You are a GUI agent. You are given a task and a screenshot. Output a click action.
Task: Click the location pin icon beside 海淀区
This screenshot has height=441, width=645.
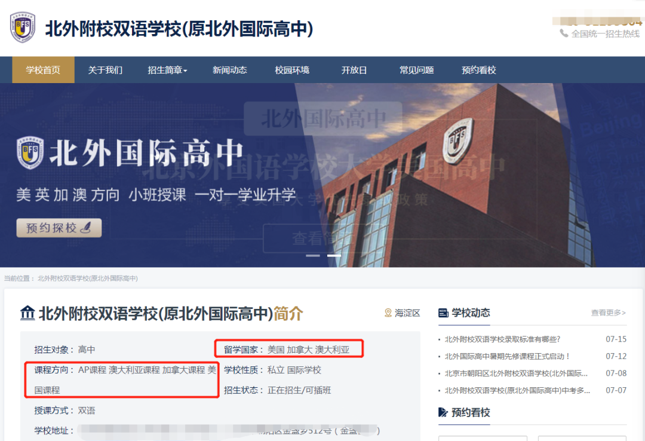(388, 313)
